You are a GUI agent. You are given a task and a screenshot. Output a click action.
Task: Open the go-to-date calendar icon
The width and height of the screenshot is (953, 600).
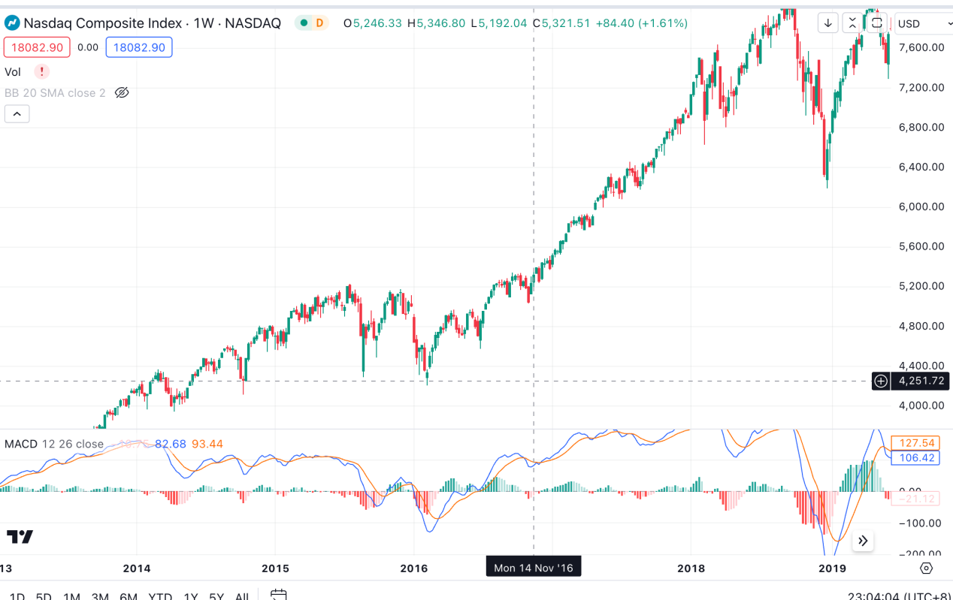(x=278, y=595)
